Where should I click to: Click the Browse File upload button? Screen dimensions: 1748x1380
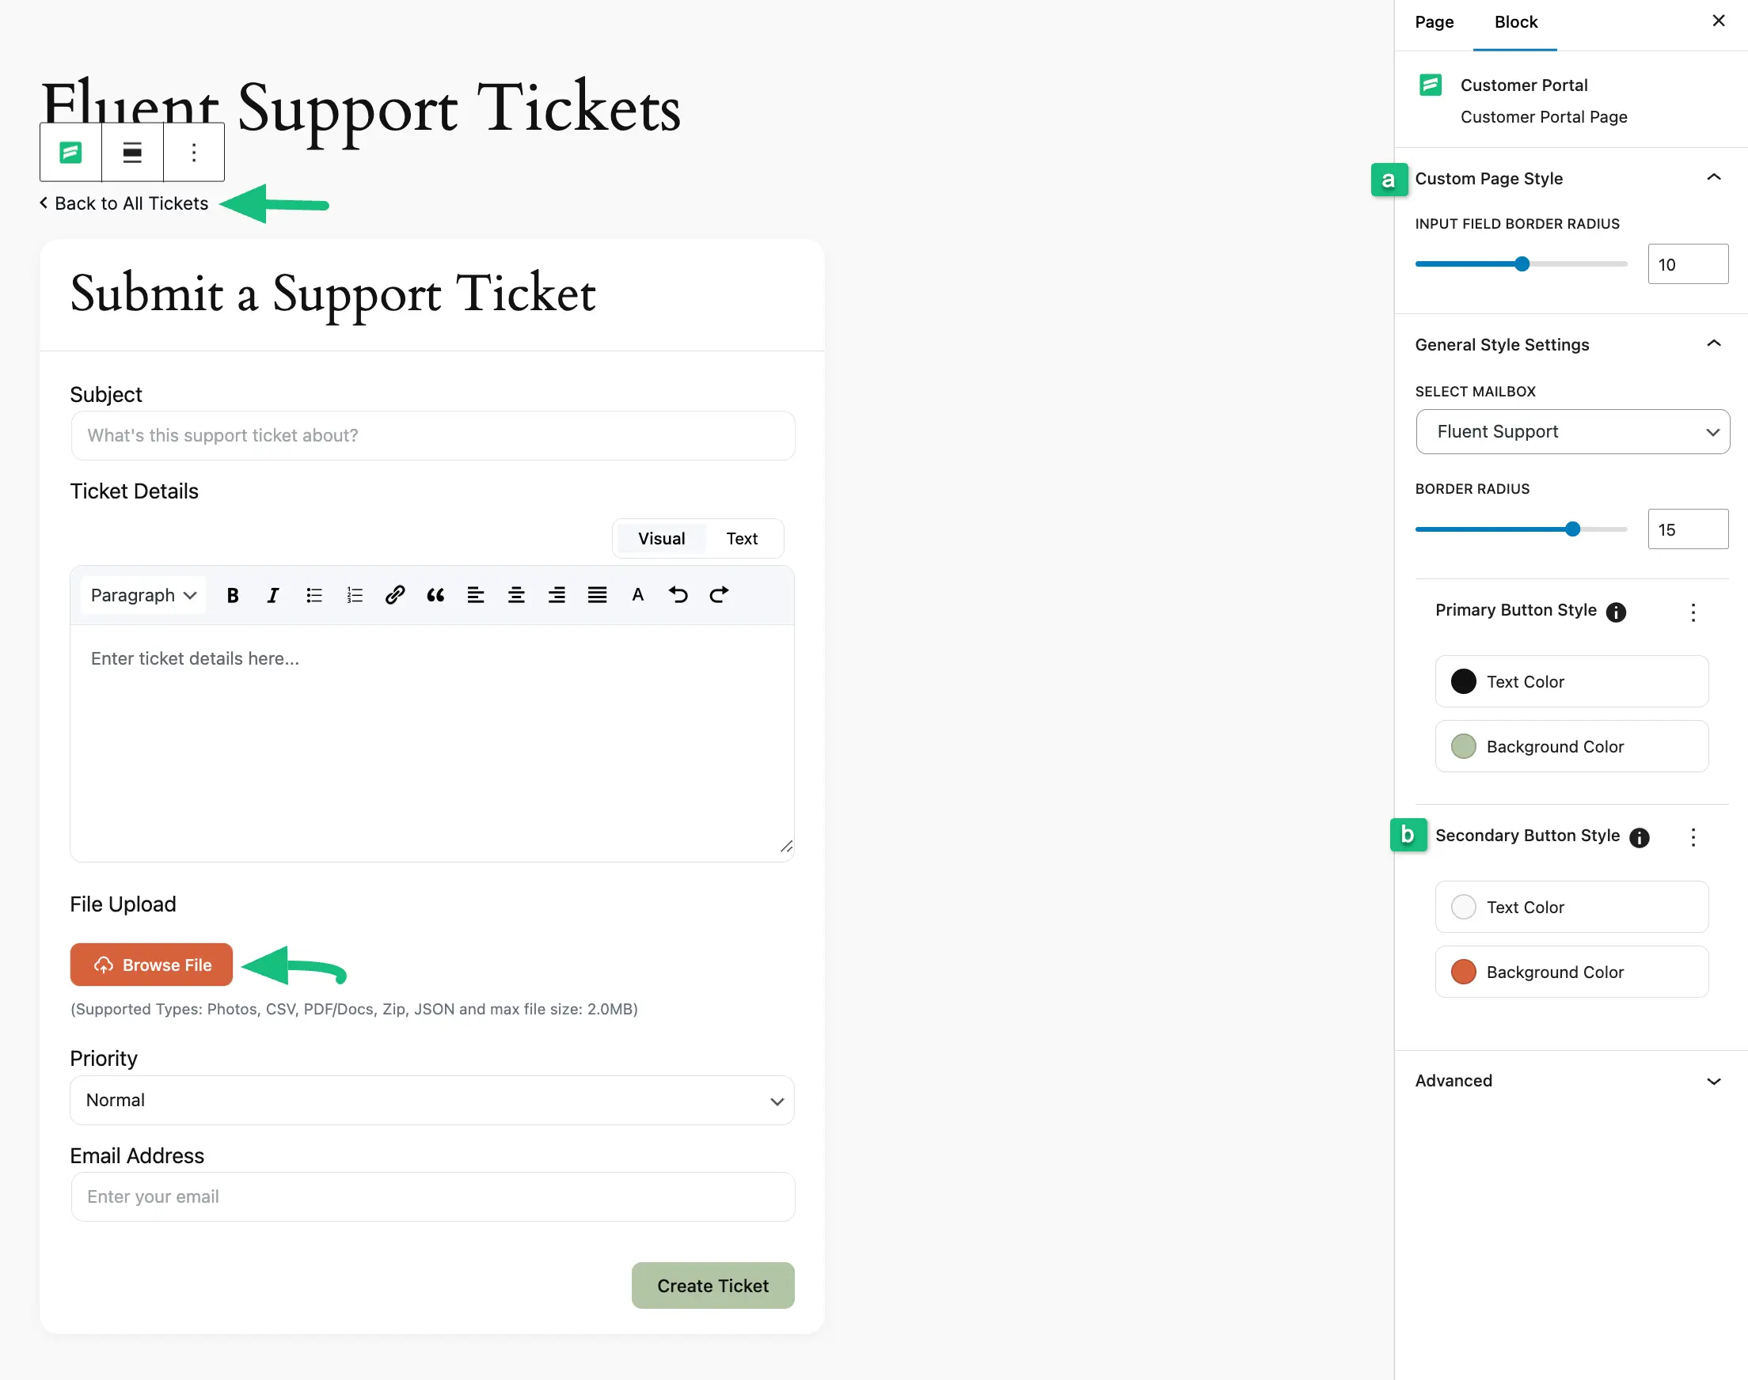click(152, 965)
